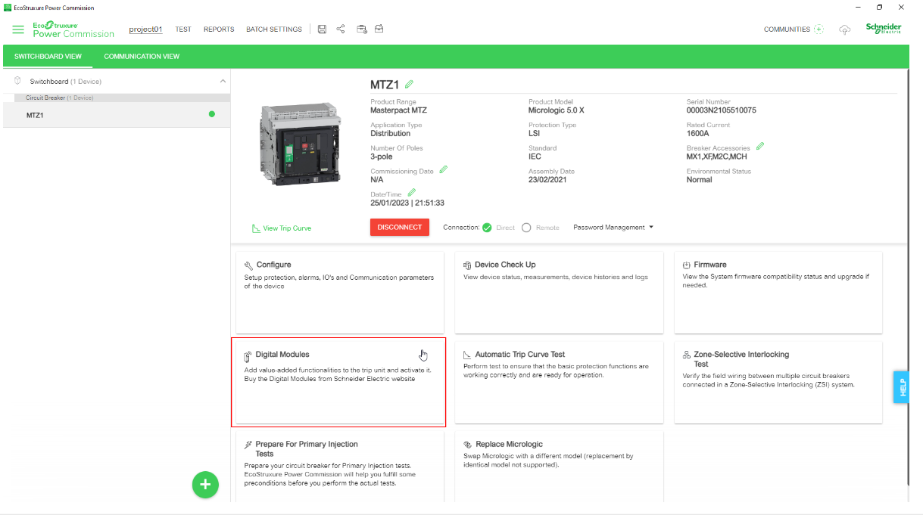The image size is (923, 515).
Task: Click the Communities plus circle icon
Action: [819, 29]
